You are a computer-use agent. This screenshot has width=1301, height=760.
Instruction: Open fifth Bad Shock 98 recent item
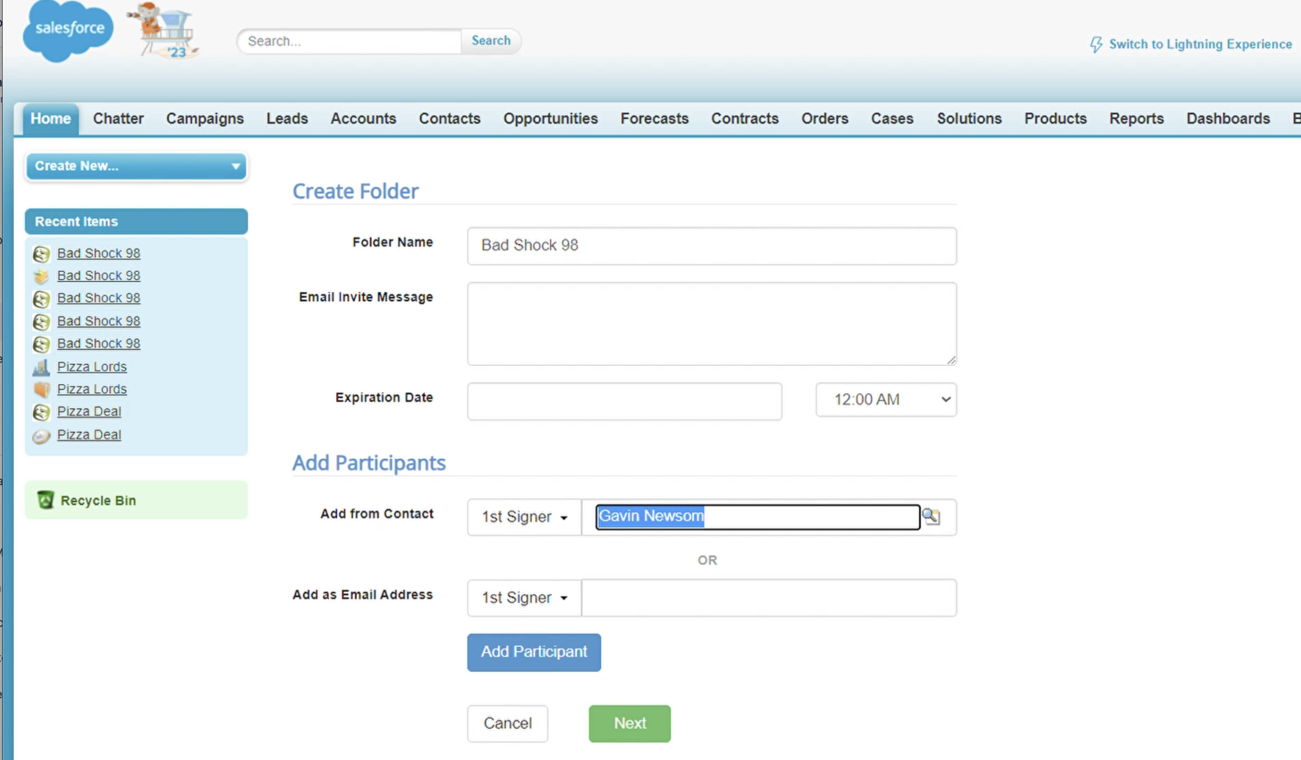pyautogui.click(x=99, y=344)
